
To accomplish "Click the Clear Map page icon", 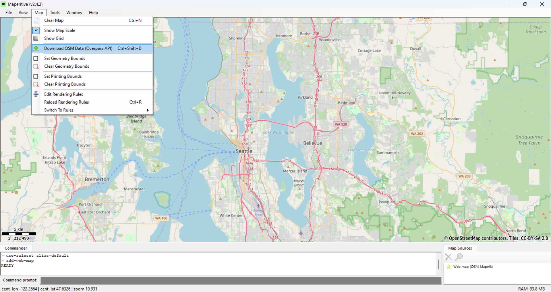I will (36, 21).
